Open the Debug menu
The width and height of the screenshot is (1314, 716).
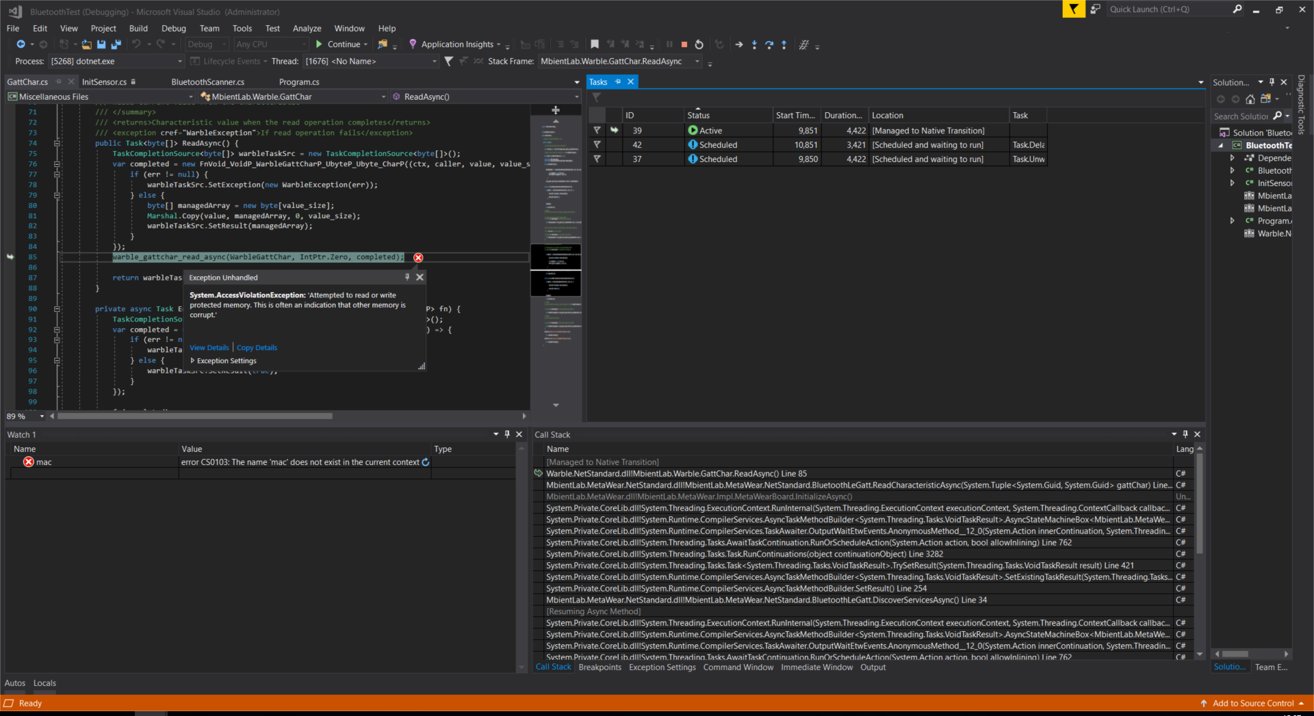point(173,28)
